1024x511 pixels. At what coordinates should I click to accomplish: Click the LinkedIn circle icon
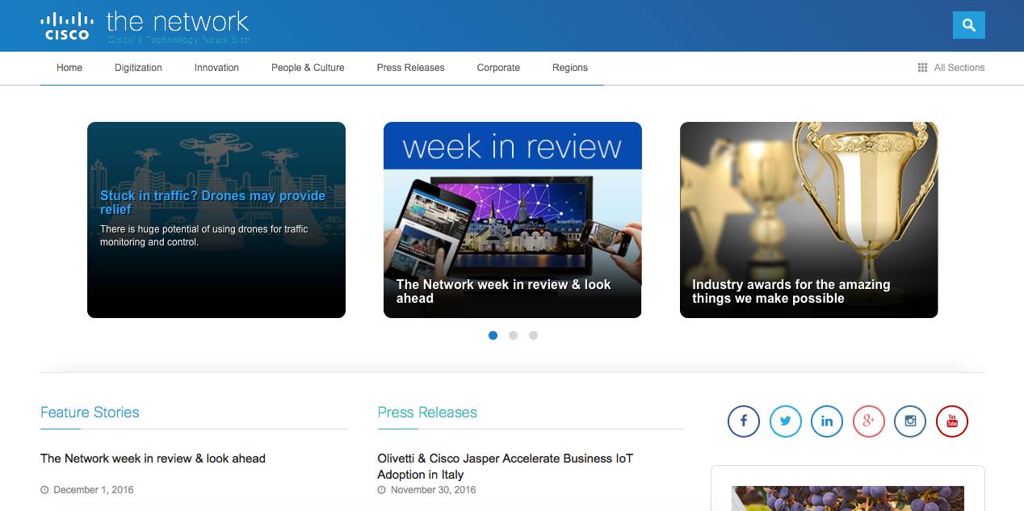827,421
